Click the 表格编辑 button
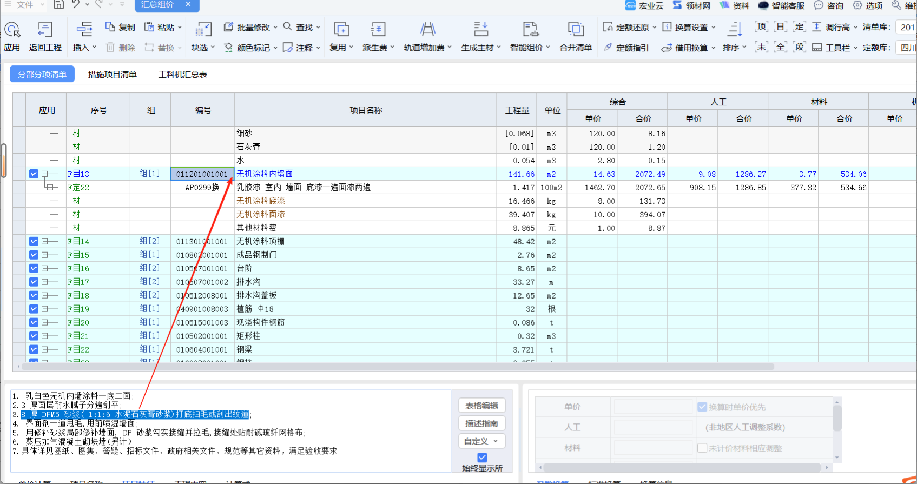 pos(481,406)
